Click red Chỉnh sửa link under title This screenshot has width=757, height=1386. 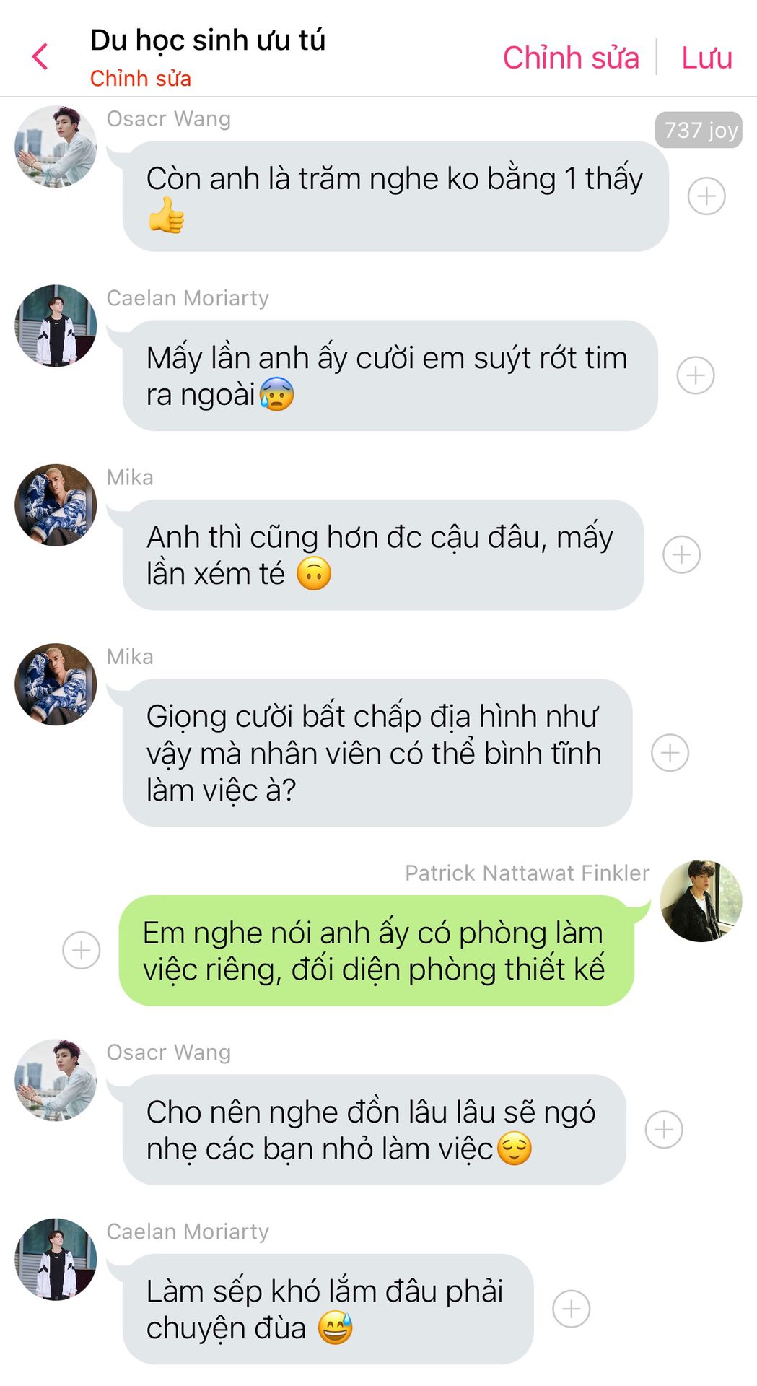coord(141,78)
